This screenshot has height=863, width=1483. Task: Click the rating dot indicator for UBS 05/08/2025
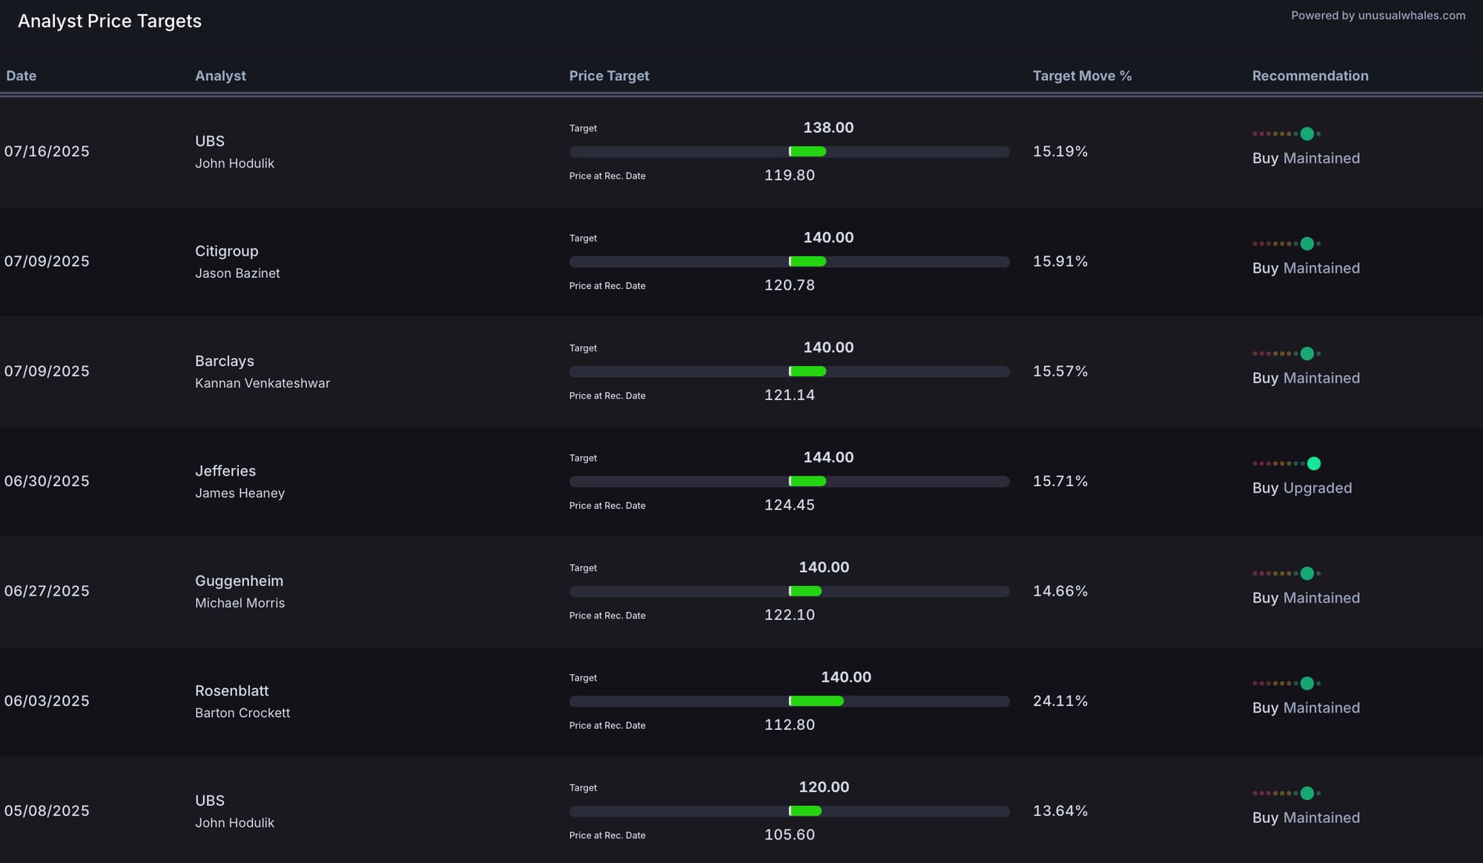(x=1287, y=793)
